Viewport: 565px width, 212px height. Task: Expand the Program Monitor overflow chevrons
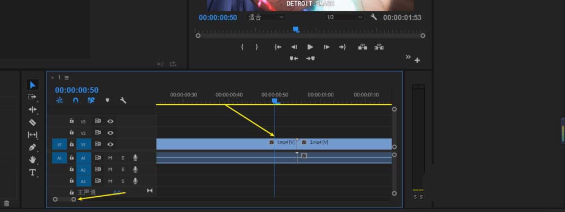(x=408, y=57)
